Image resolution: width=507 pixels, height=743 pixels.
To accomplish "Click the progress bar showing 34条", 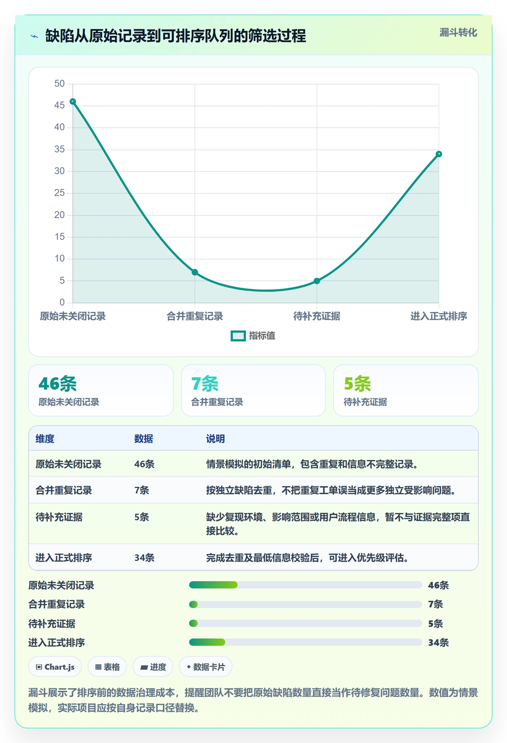I will 306,642.
